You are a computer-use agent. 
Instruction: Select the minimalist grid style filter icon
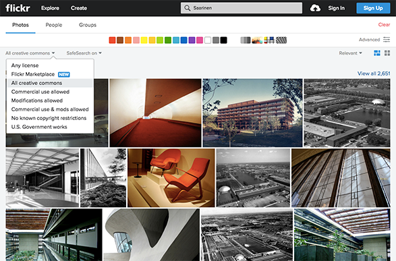269,40
